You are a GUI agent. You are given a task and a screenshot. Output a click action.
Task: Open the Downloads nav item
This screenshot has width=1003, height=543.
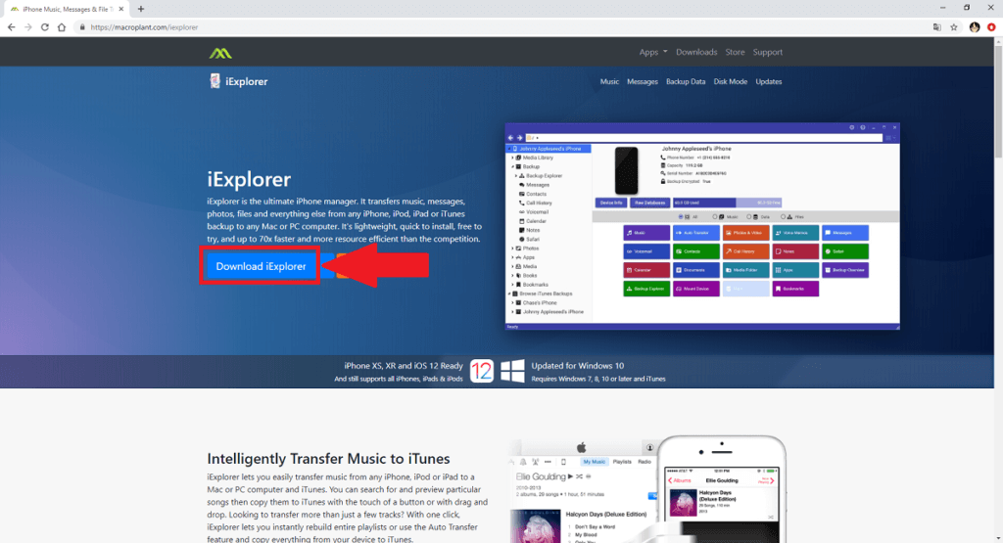point(696,53)
